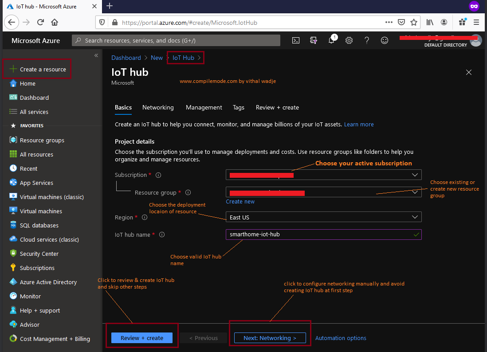Open the Tags tab

pos(238,107)
